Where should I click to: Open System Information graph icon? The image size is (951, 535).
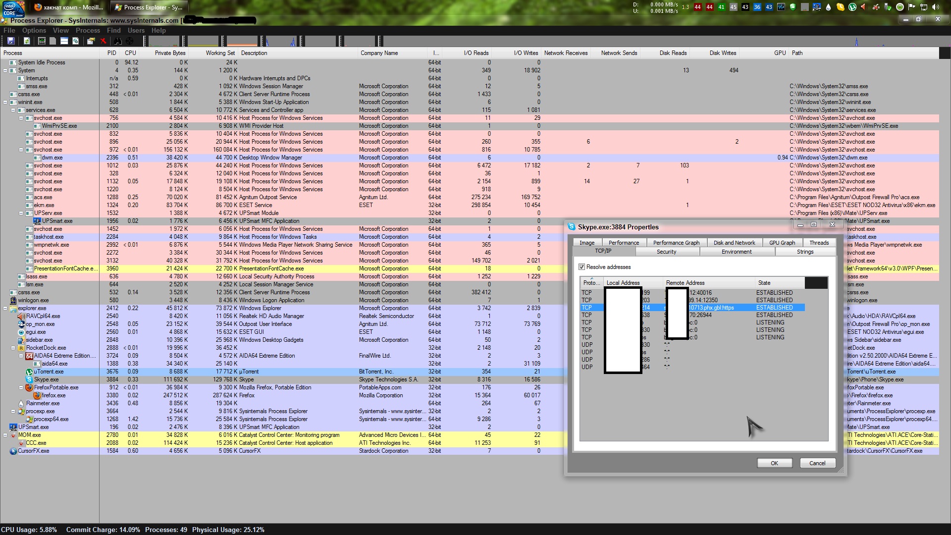[x=42, y=41]
